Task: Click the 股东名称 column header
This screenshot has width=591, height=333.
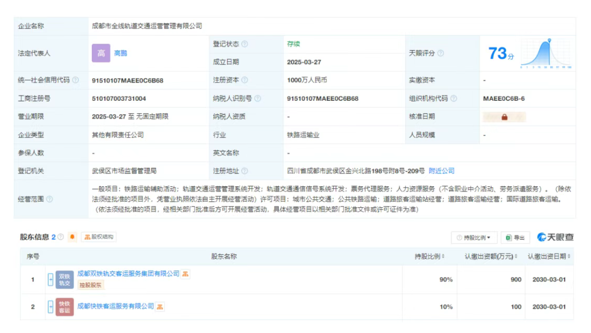Action: 224,256
